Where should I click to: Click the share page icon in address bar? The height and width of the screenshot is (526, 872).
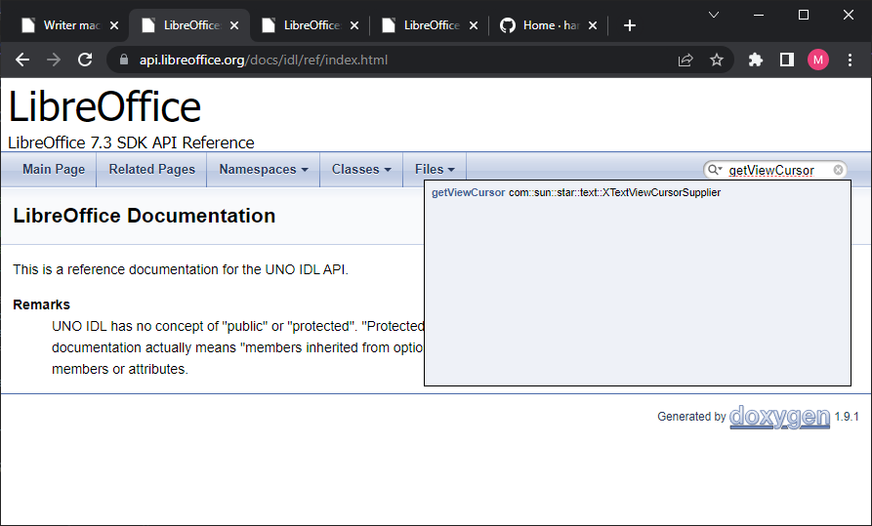pyautogui.click(x=685, y=60)
